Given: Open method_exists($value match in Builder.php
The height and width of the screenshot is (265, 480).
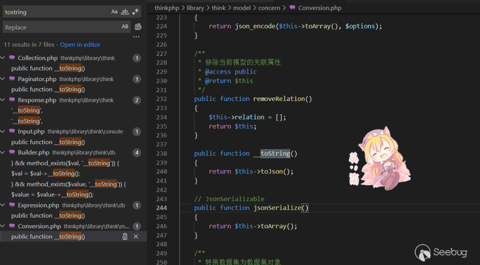Looking at the screenshot, I should click(x=68, y=184).
